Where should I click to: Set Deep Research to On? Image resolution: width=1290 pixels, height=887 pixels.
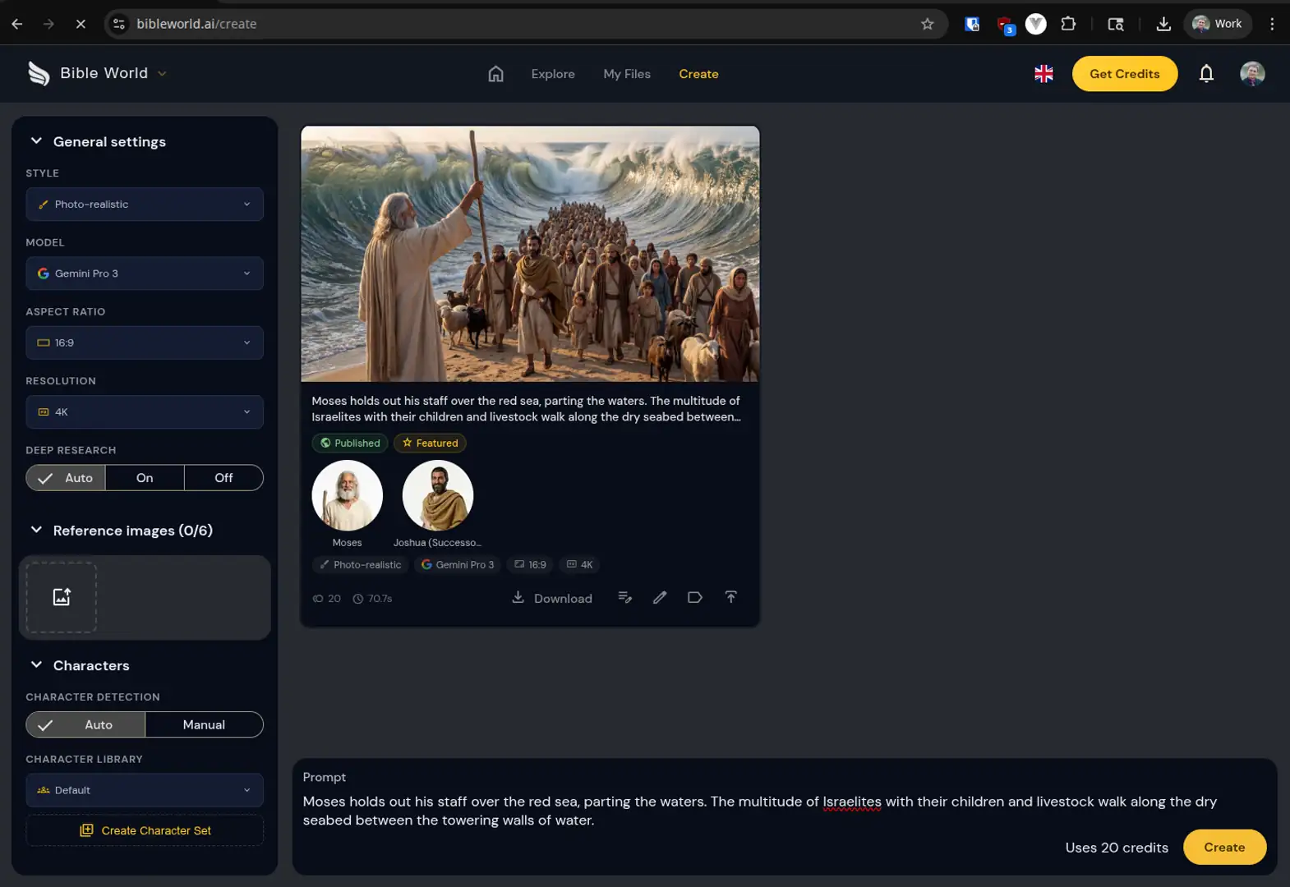(x=145, y=478)
